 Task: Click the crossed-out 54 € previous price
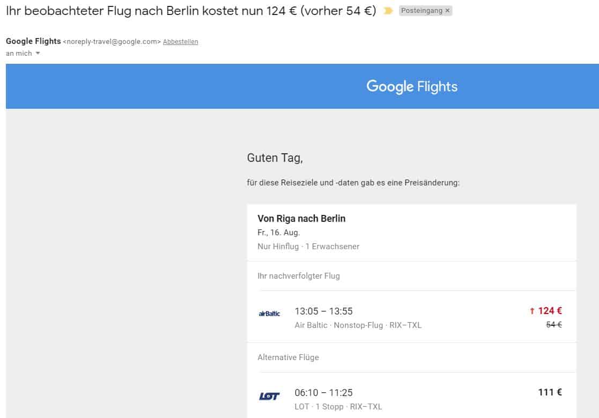point(553,325)
